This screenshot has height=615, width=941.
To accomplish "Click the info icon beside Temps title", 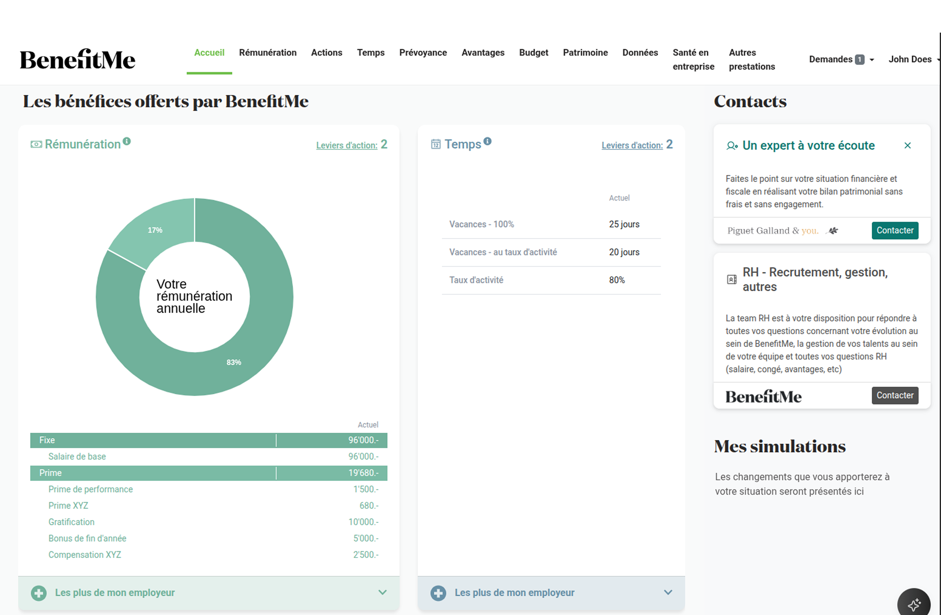I will (487, 141).
